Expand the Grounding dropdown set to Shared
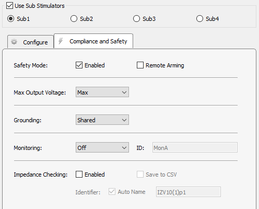Viewport: 259px width, 209px height. tap(102, 120)
